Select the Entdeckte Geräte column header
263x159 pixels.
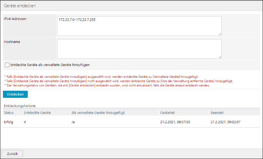(37, 113)
